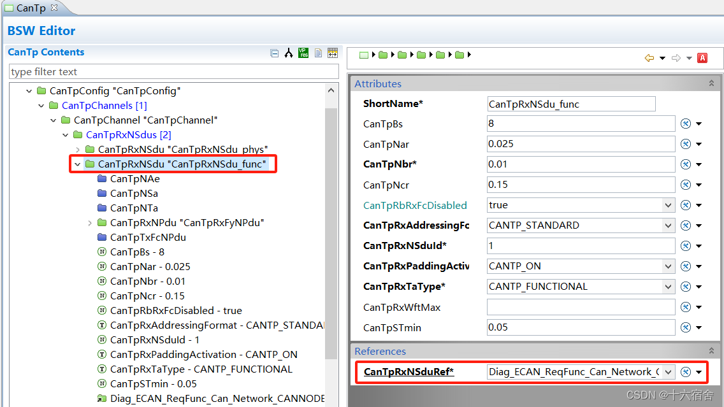Collapse the CanTpChannel node
Screen dimensions: 724x407
(x=53, y=120)
